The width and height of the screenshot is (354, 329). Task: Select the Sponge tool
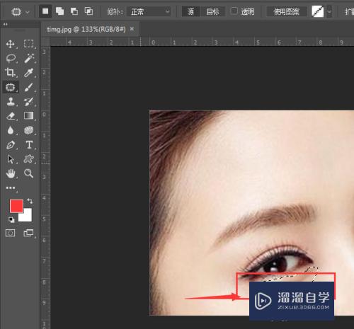click(x=28, y=130)
